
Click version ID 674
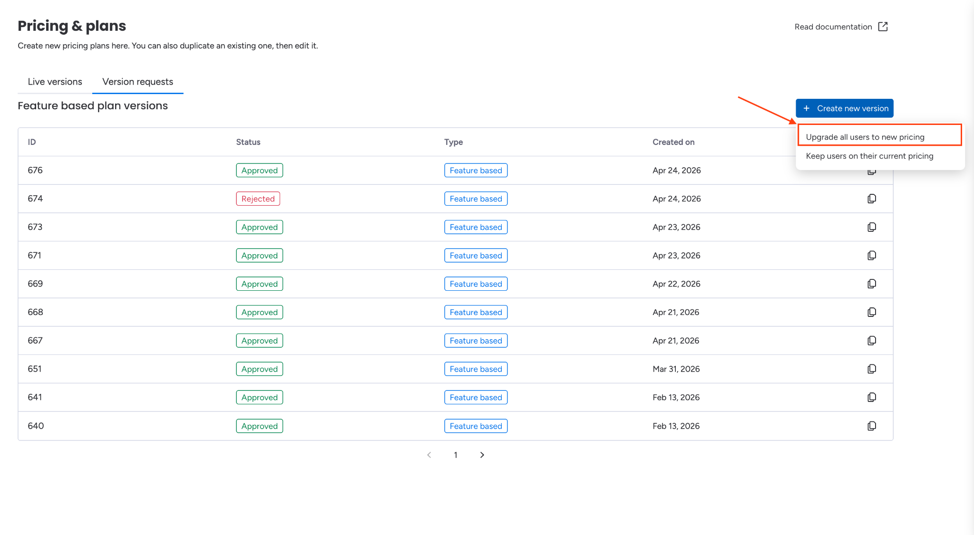35,199
